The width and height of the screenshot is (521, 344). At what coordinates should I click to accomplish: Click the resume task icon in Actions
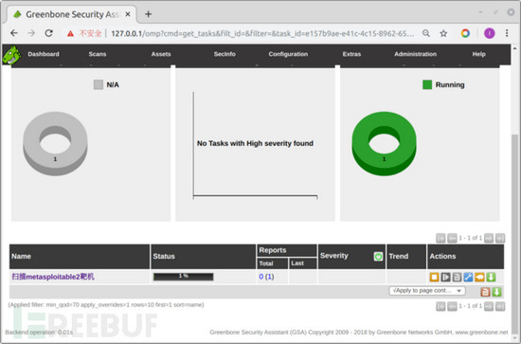[x=445, y=277]
